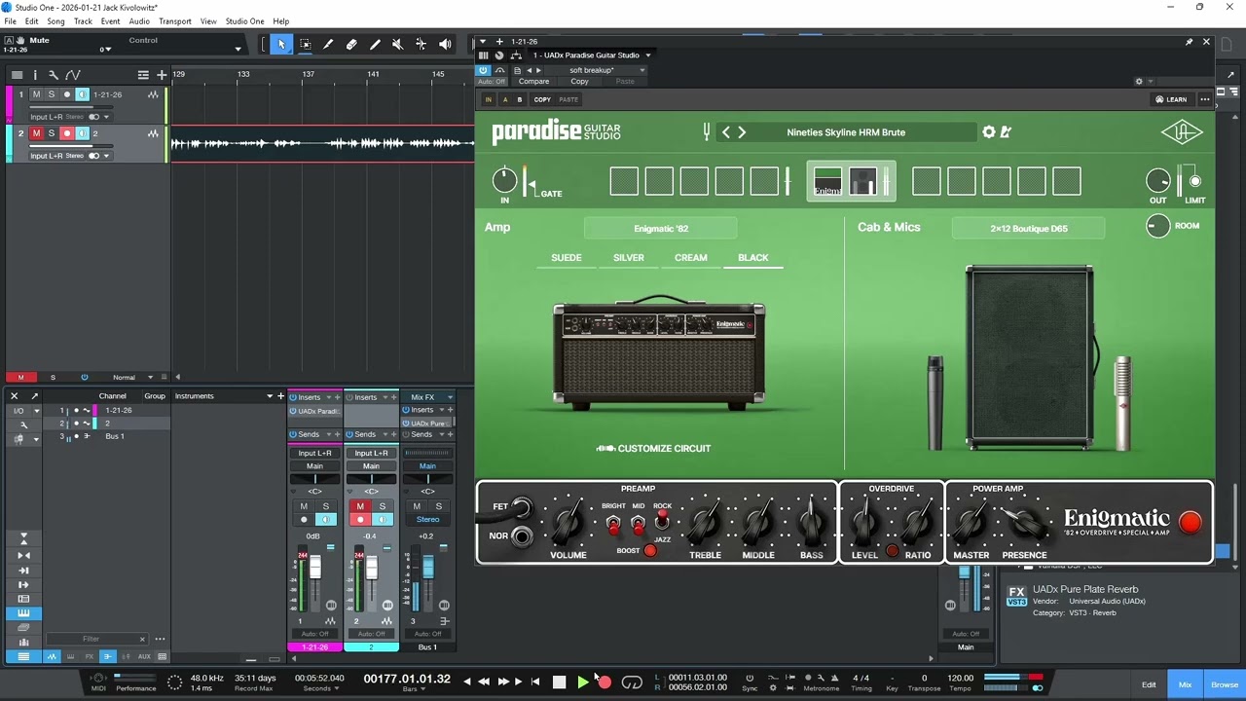Toggle plugin power bypass button
Viewport: 1246px width, 701px height.
483,70
